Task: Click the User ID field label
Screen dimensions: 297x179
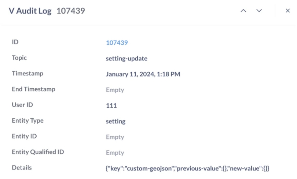Action: (22, 105)
